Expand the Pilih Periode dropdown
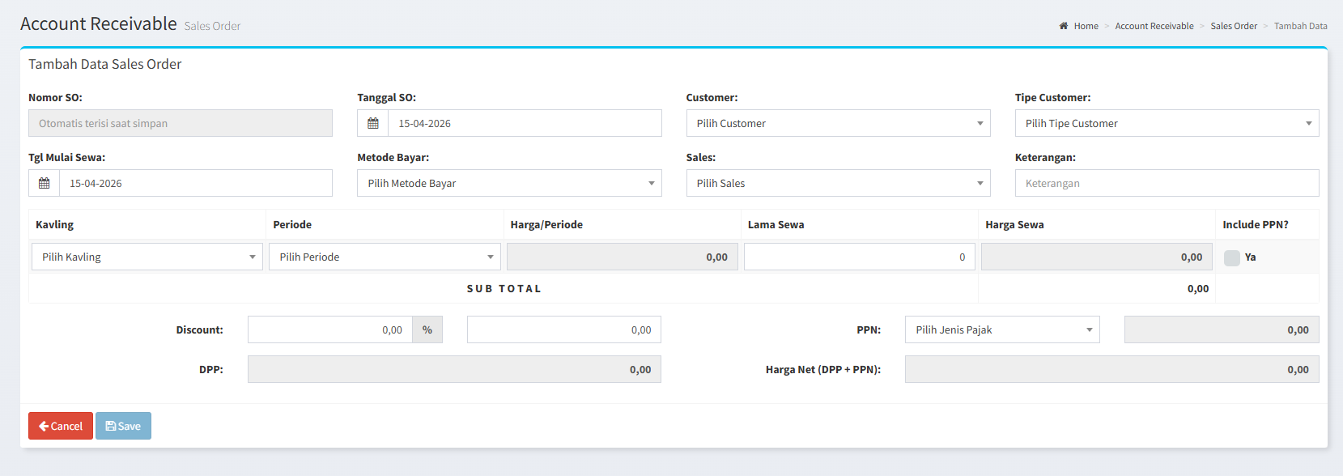This screenshot has width=1343, height=476. pos(385,257)
